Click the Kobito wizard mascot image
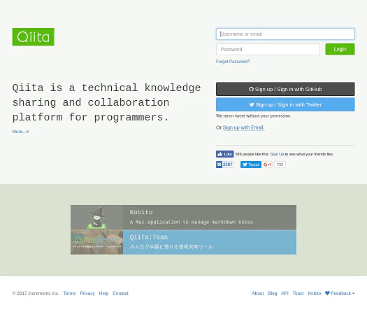 97,217
